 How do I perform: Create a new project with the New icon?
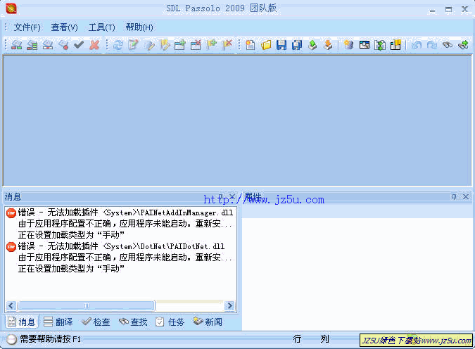(251, 45)
